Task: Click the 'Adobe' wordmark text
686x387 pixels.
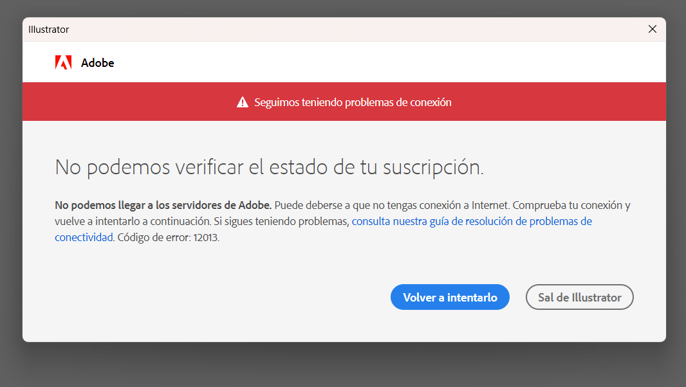Action: click(98, 63)
